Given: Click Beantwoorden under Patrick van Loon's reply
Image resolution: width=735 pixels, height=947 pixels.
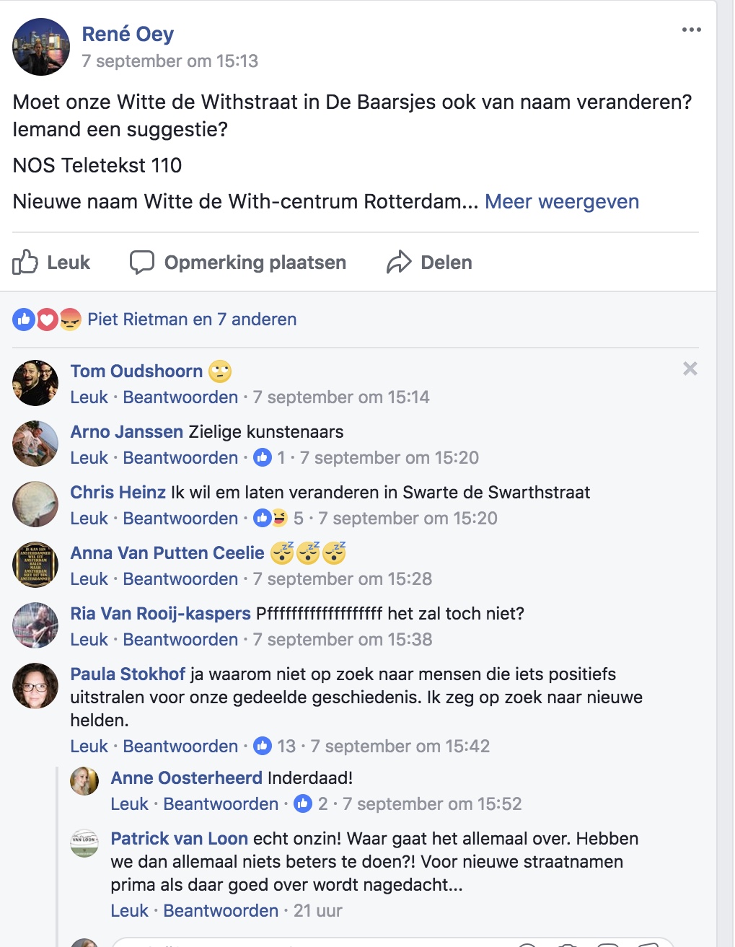Looking at the screenshot, I should pos(221,911).
